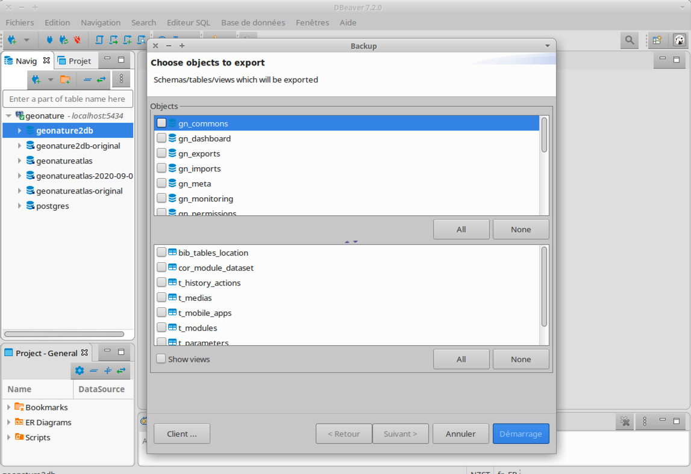This screenshot has width=691, height=474.
Task: Click the Project panel configure gear icon
Action: 80,371
